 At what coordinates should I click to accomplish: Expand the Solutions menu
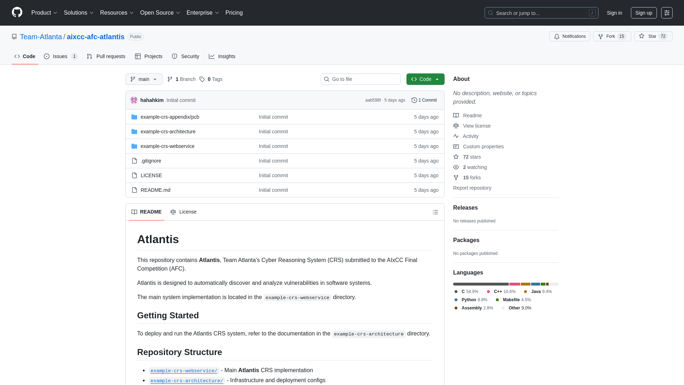tap(78, 13)
